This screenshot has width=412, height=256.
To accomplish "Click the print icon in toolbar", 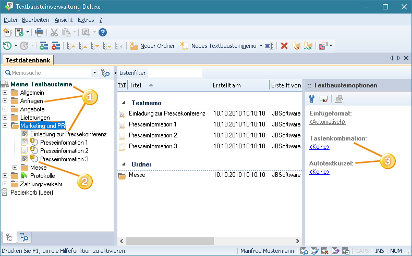I will [39, 32].
